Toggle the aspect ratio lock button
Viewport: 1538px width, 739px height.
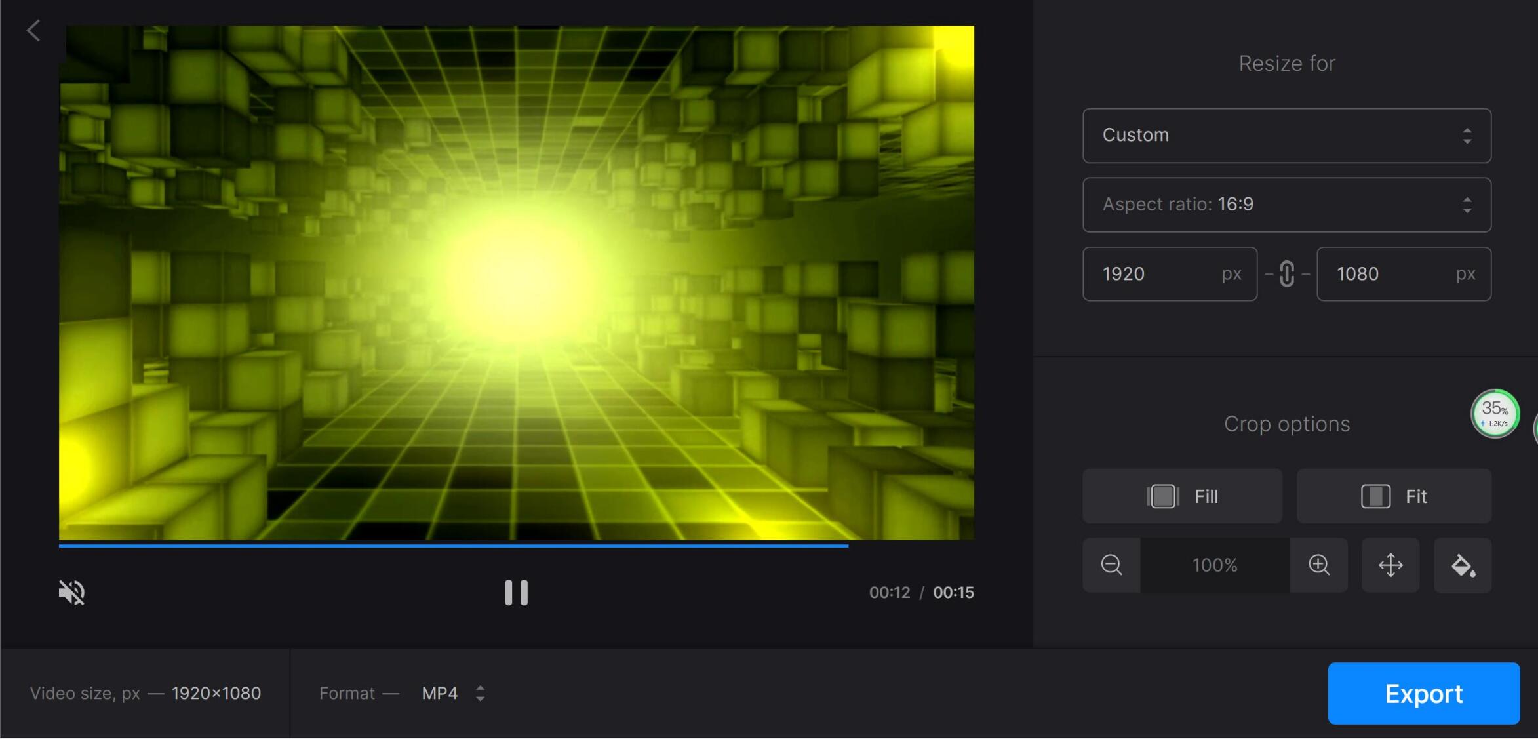click(1287, 273)
